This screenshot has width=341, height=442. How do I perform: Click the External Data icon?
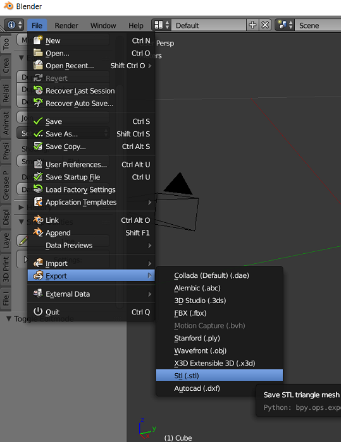(x=38, y=294)
